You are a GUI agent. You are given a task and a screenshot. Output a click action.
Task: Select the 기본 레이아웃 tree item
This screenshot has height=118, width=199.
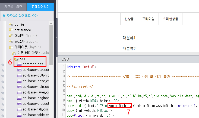click(33, 53)
